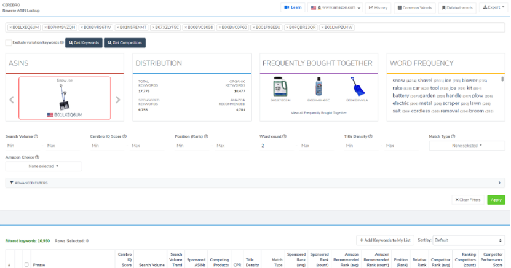Click the Learn video button

pos(293,7)
